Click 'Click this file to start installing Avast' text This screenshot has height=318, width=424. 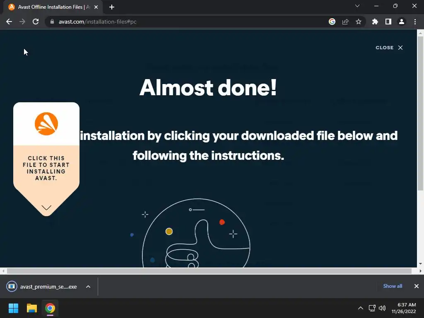pyautogui.click(x=46, y=168)
